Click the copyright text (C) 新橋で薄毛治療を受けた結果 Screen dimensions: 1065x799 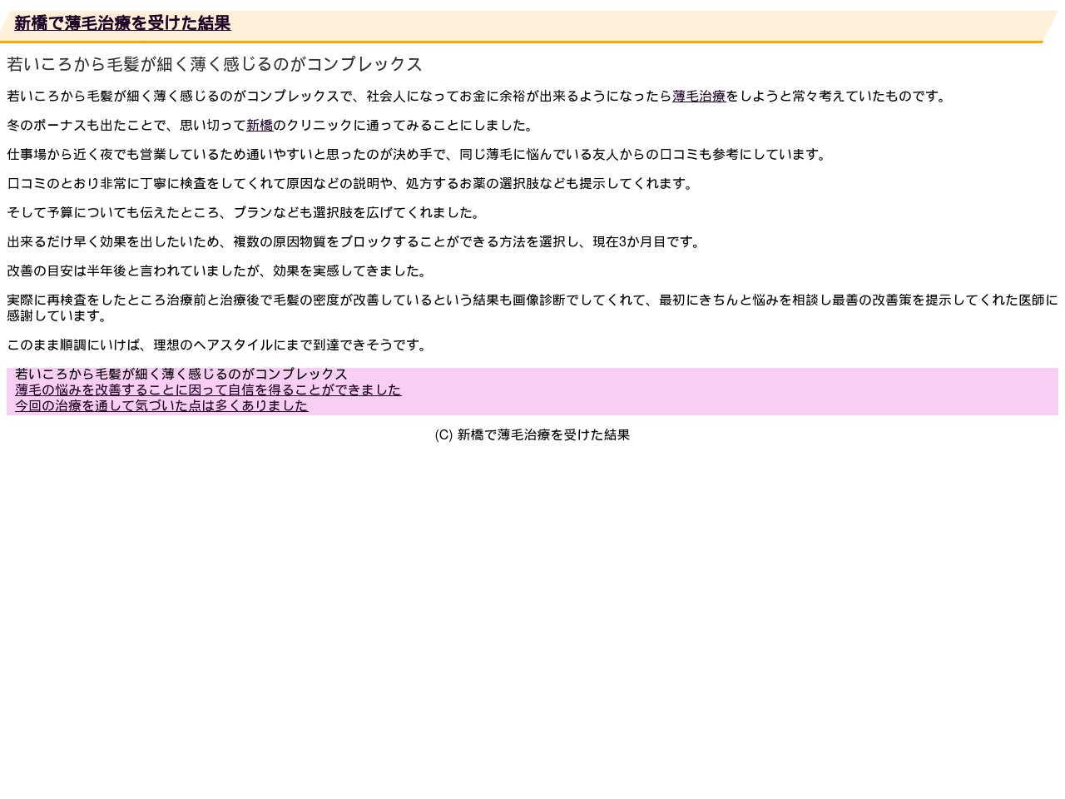click(x=532, y=434)
